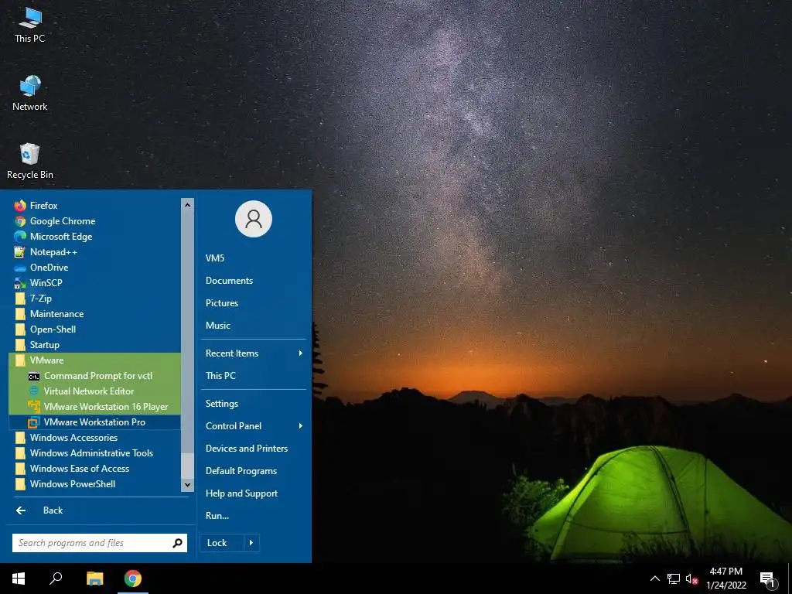This screenshot has height=594, width=792.
Task: Expand the Windows Ease of Access folder
Action: coord(94,469)
